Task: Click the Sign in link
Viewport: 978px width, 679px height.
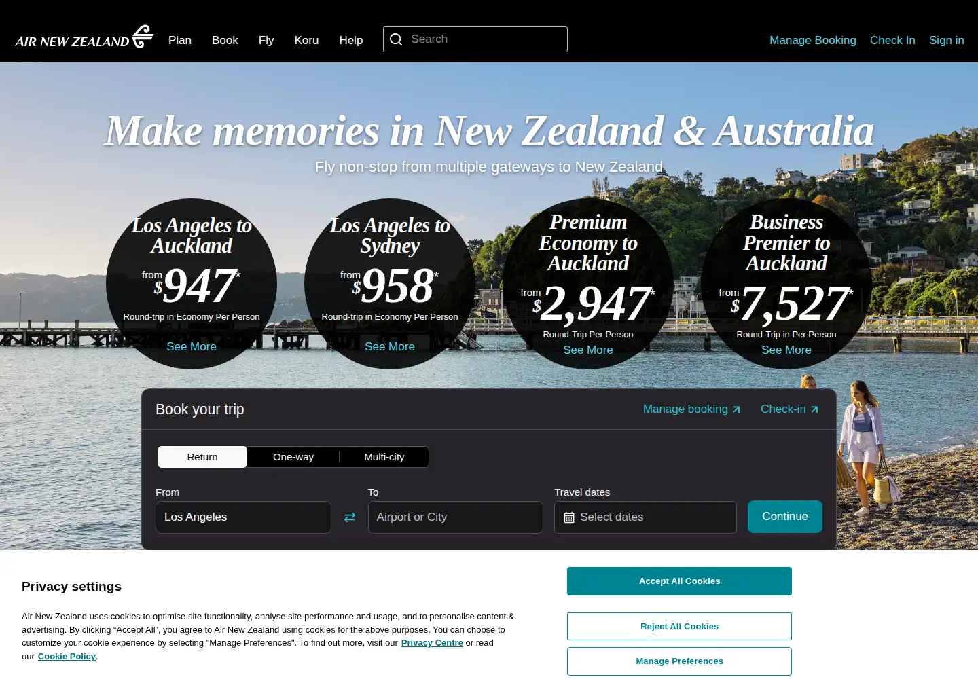Action: 947,40
